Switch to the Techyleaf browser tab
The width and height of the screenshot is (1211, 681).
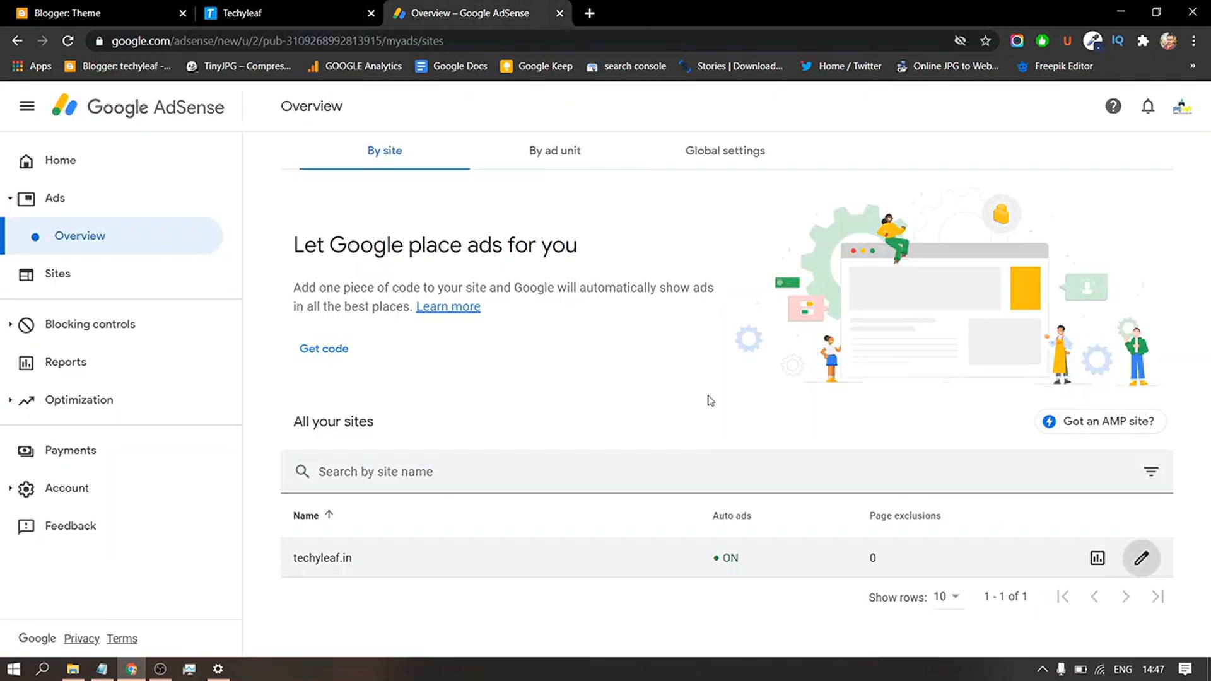284,13
